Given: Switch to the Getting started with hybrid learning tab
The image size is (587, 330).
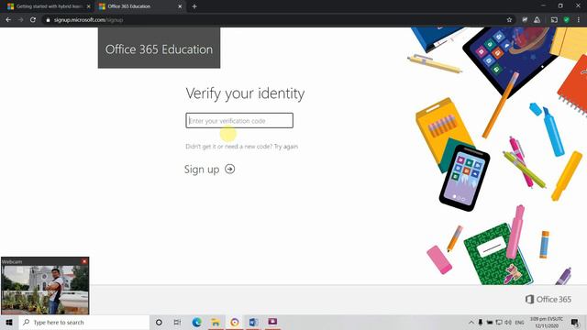Looking at the screenshot, I should pos(49,6).
